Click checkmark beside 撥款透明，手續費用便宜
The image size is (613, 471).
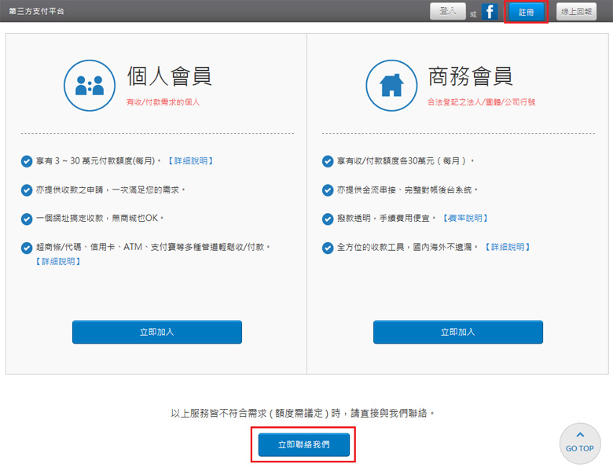pyautogui.click(x=328, y=219)
